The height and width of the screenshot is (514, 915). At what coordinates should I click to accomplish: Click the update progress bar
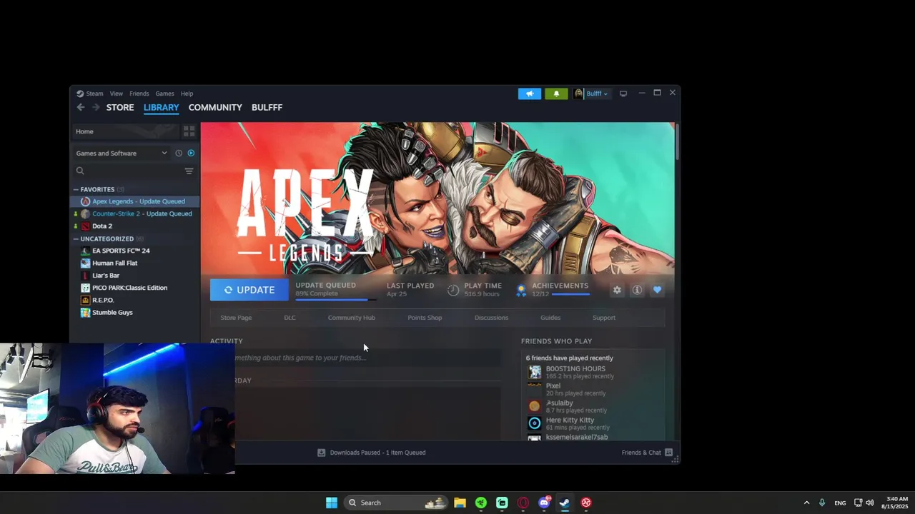[335, 300]
